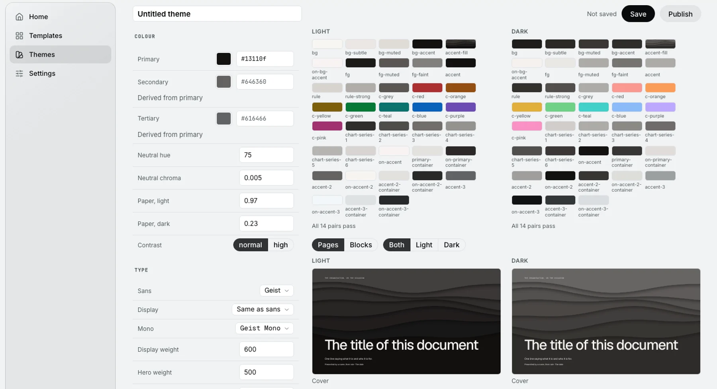The width and height of the screenshot is (717, 389).
Task: Select the light c-blue swatch
Action: click(x=427, y=107)
